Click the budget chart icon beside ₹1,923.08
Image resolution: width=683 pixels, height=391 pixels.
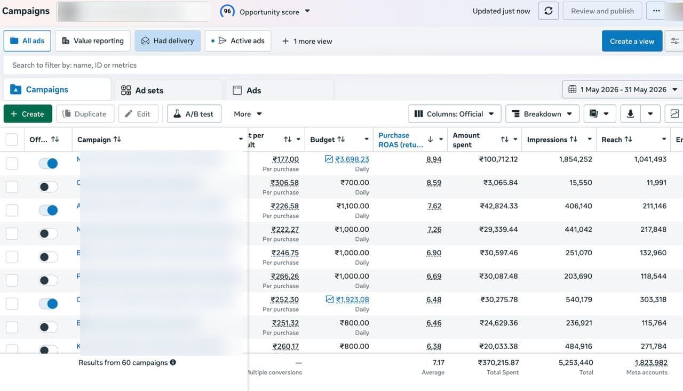pos(330,299)
